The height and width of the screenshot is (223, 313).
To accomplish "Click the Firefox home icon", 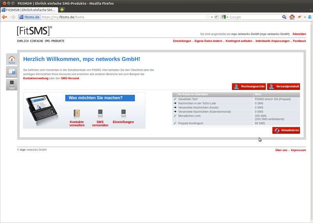I will pos(292,17).
